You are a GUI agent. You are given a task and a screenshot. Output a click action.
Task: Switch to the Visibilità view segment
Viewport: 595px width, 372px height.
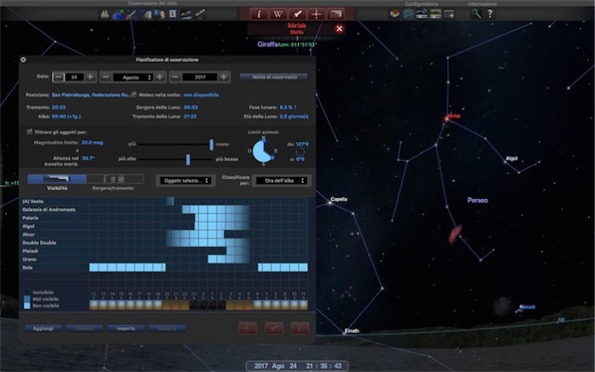tap(57, 179)
